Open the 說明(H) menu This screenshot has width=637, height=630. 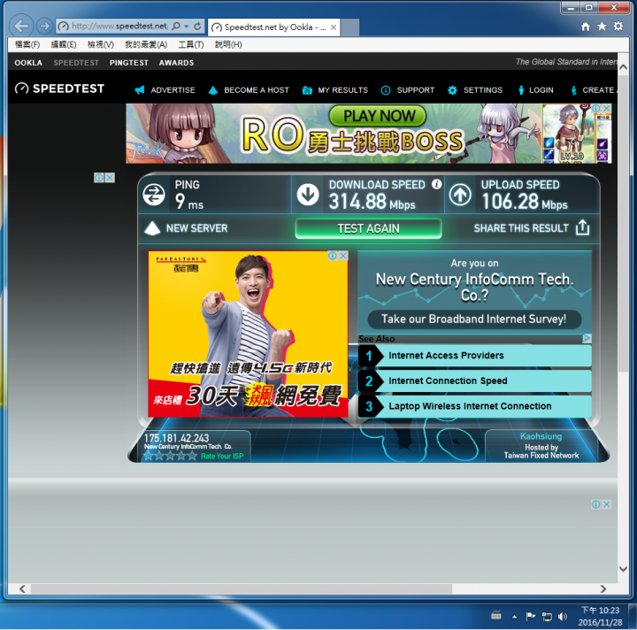[x=228, y=44]
